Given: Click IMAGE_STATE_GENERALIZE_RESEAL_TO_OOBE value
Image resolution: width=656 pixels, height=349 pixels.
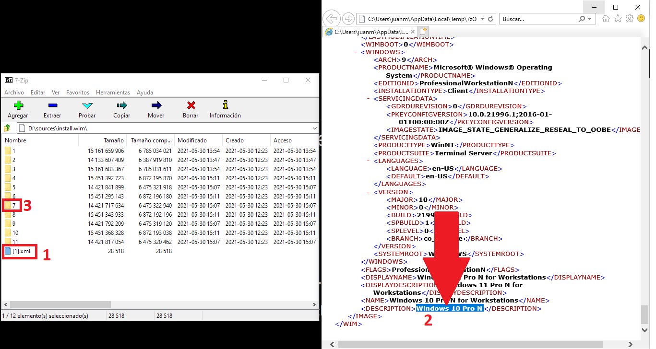Looking at the screenshot, I should point(525,129).
